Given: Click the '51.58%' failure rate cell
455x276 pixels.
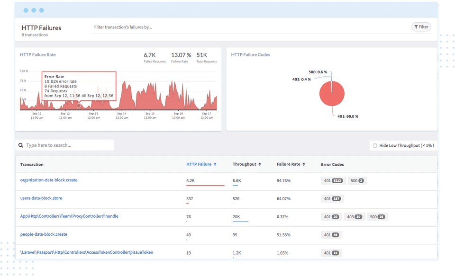Looking at the screenshot, I should 283,235.
